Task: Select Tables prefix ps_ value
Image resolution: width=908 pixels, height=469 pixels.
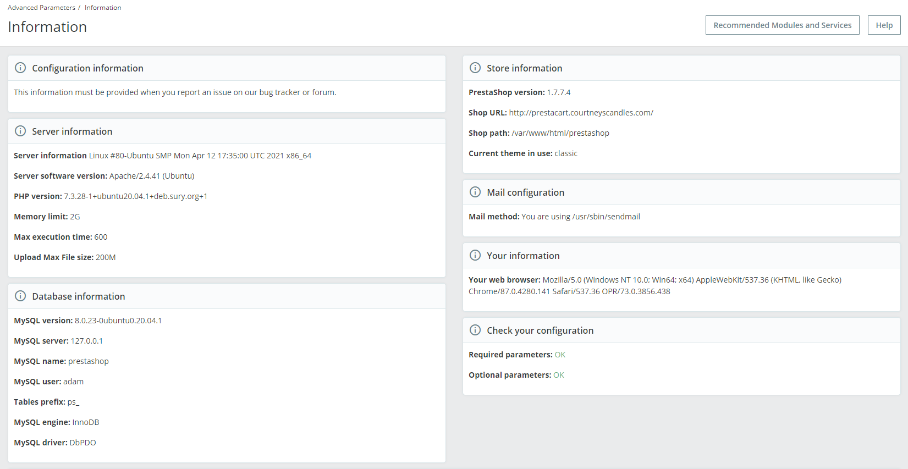Action: [73, 402]
